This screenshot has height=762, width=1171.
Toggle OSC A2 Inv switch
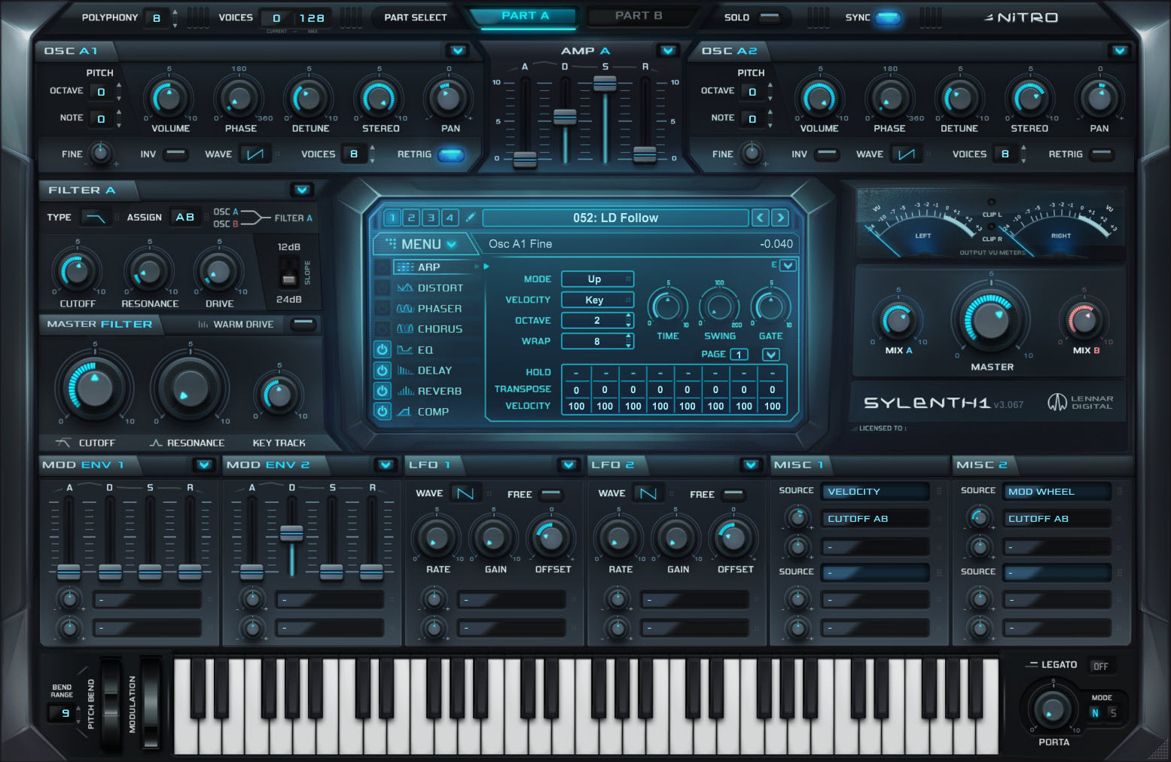pos(826,154)
